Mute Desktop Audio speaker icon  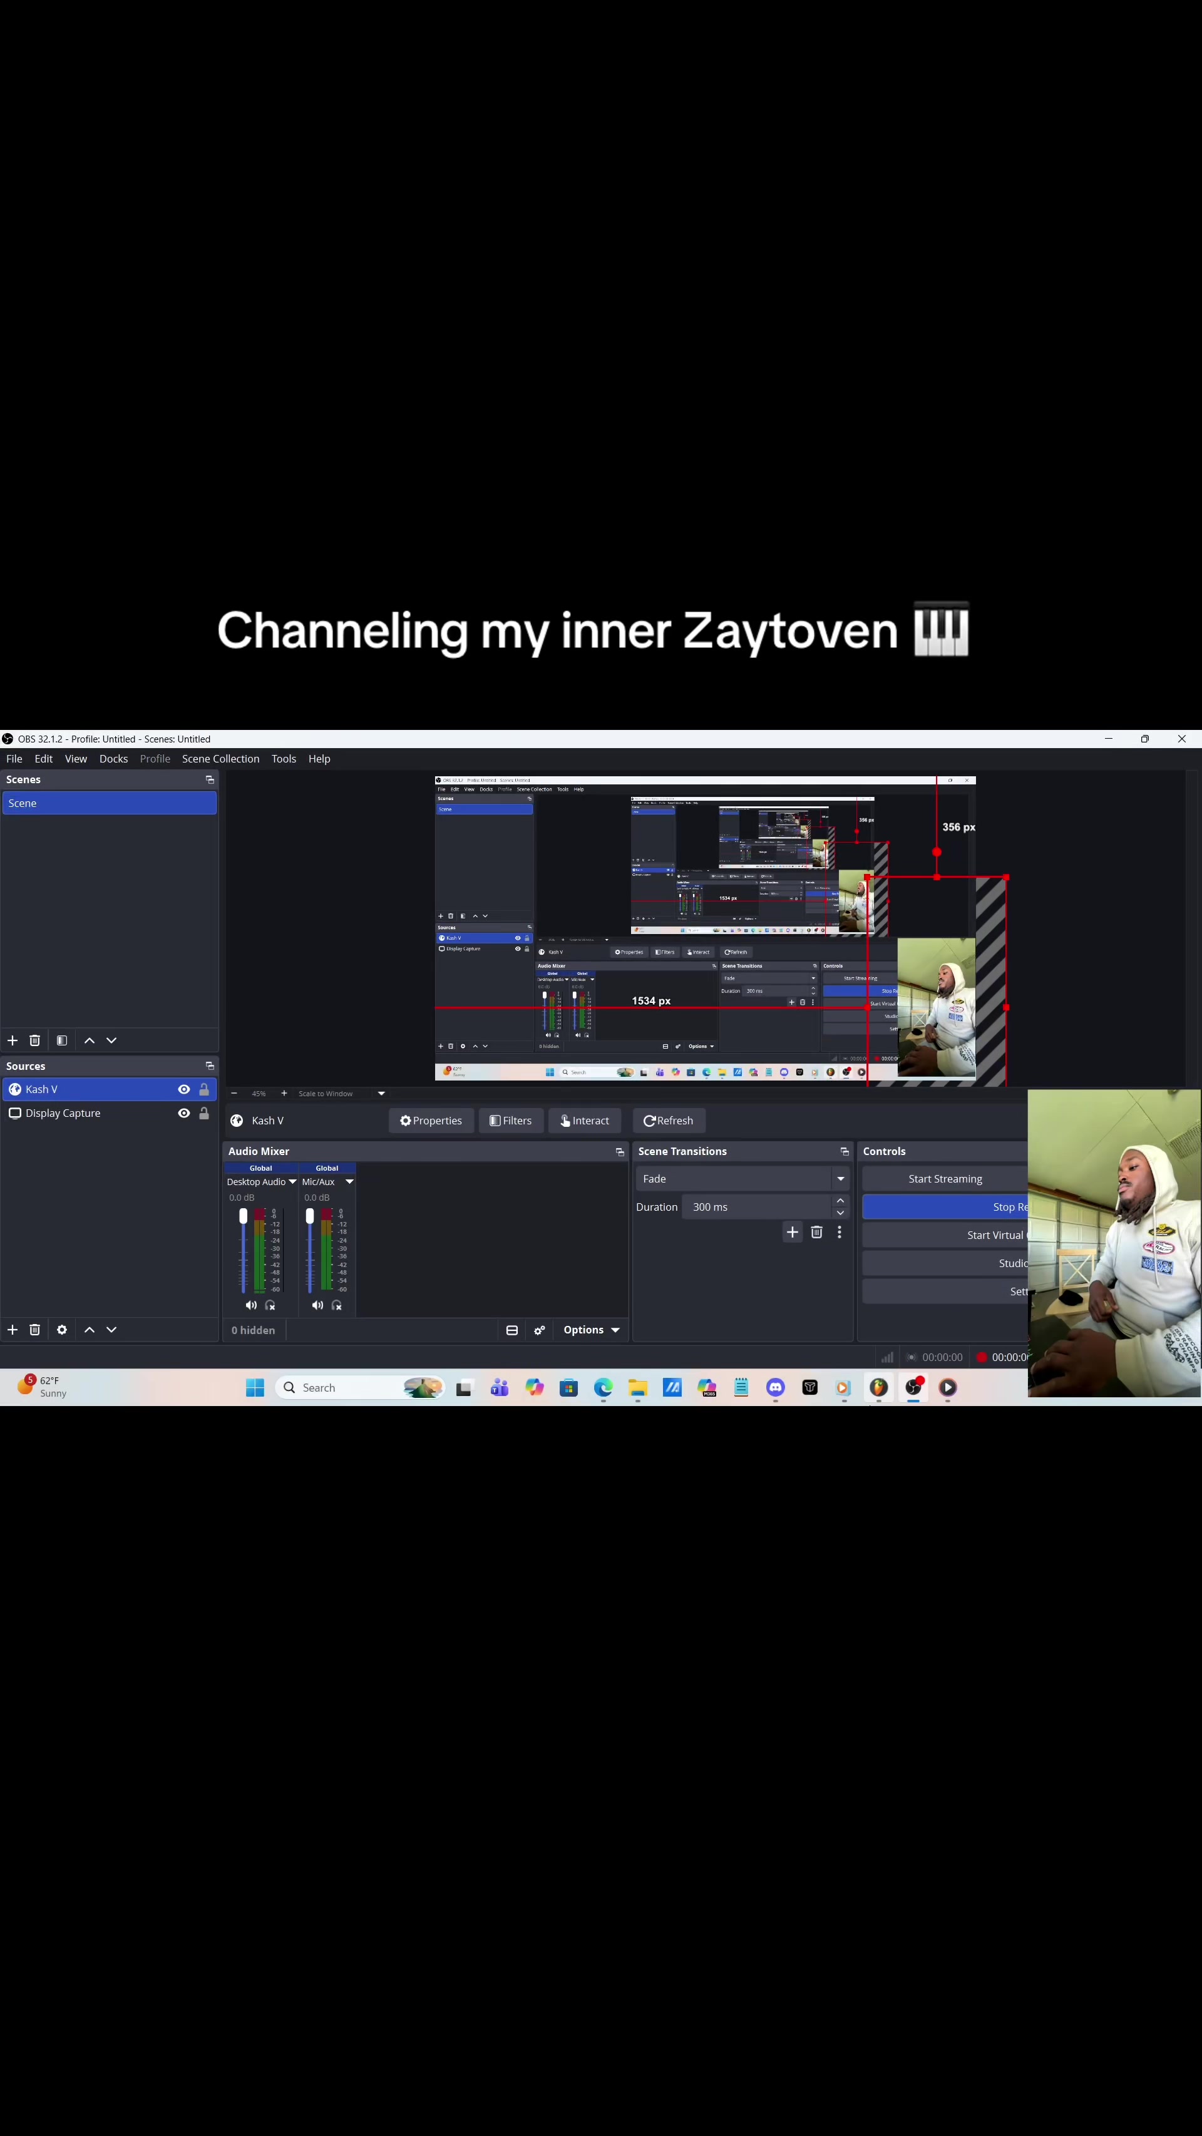250,1305
